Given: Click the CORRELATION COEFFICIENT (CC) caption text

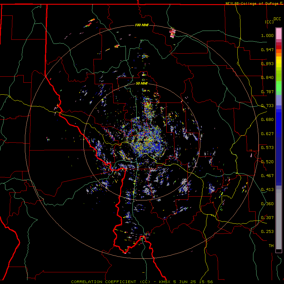Looking at the screenshot, I should [x=111, y=282].
